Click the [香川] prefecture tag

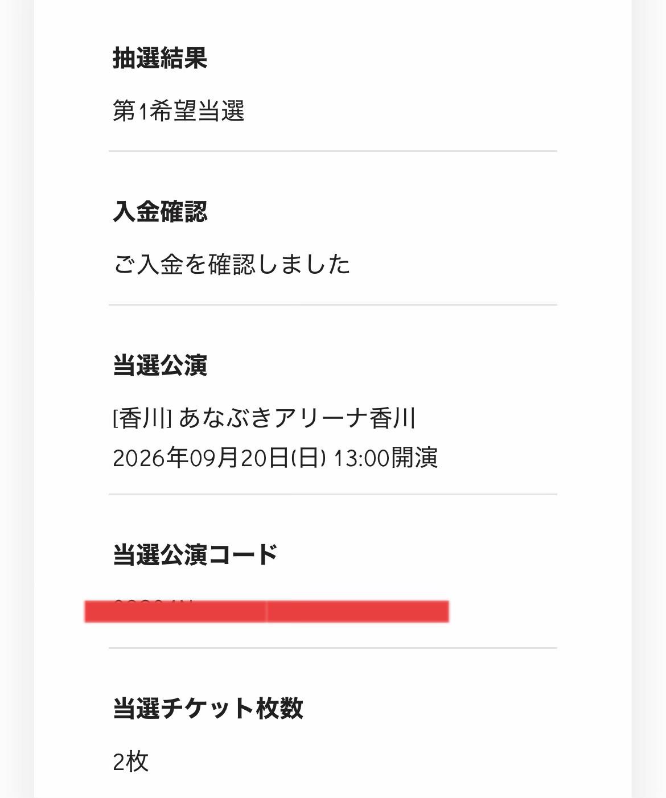coord(142,418)
